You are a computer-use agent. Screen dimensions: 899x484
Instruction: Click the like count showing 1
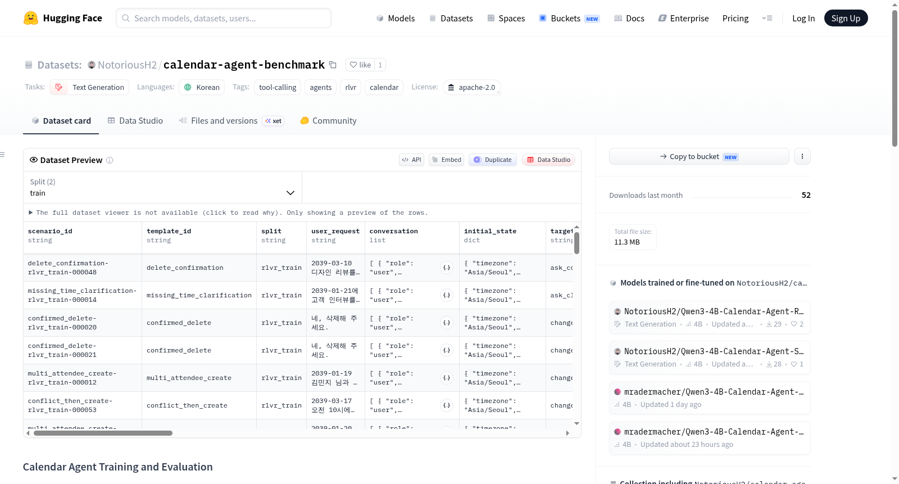click(380, 65)
